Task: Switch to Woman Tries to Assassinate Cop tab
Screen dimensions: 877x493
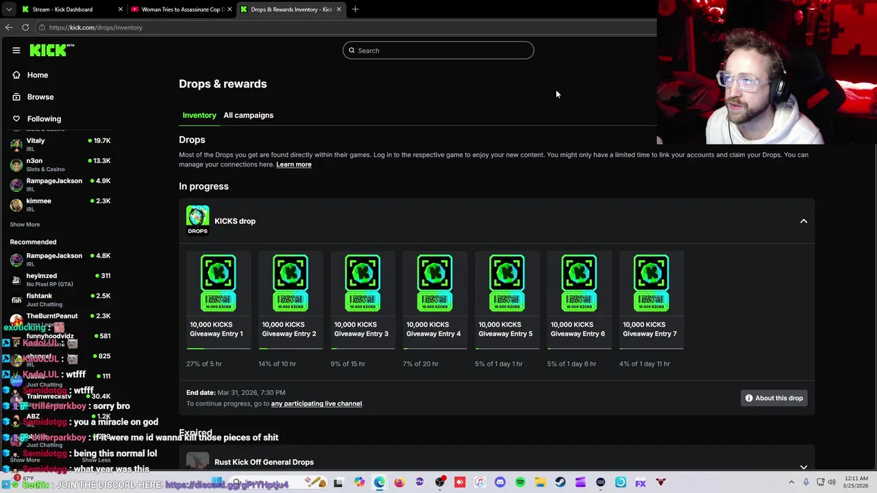Action: click(x=182, y=9)
